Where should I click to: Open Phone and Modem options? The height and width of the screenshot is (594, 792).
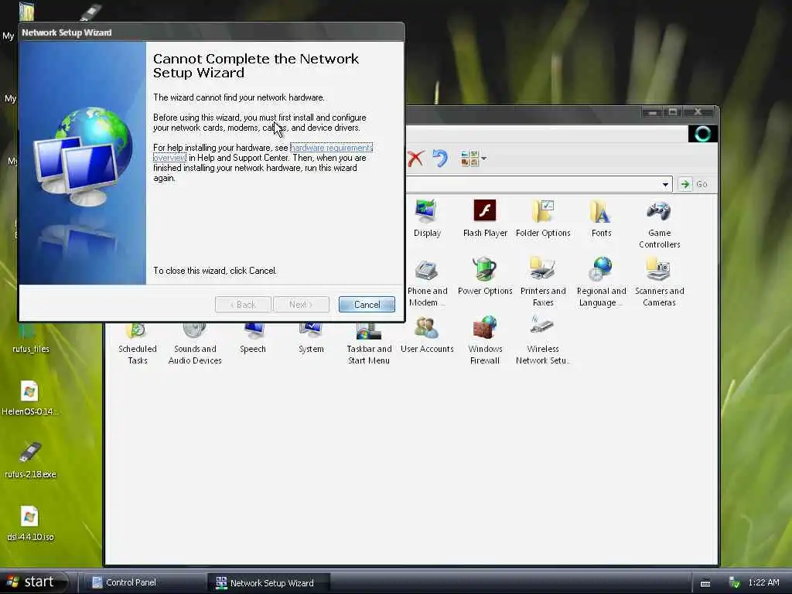click(x=427, y=282)
